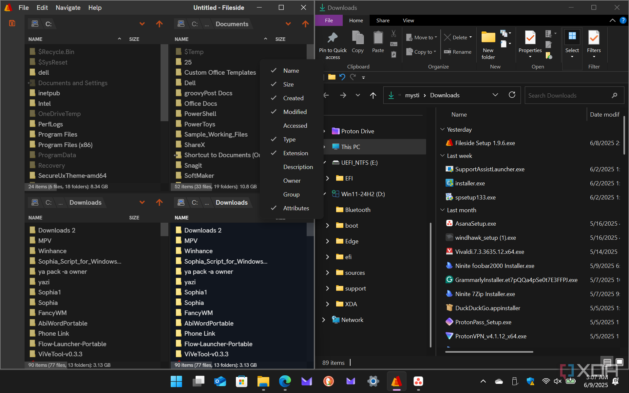629x393 pixels.
Task: Click the Move to button
Action: point(422,37)
